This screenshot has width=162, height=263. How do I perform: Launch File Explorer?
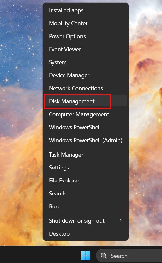pyautogui.click(x=86, y=181)
